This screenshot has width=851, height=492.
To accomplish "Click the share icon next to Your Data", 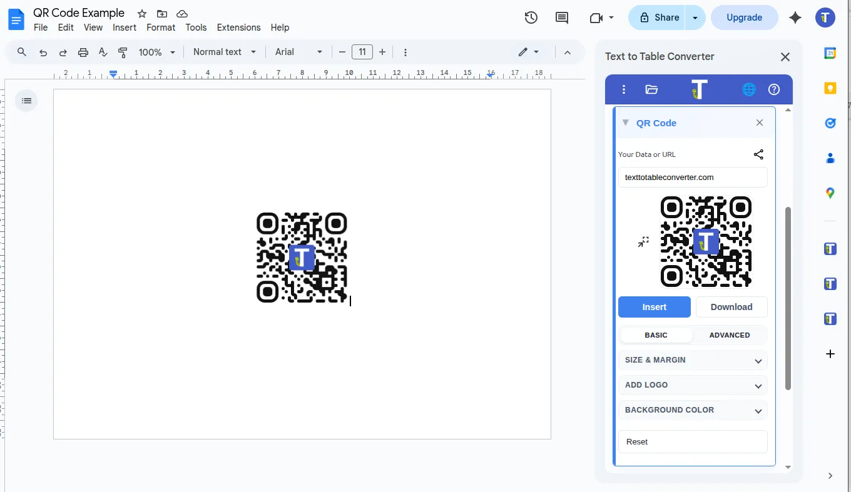I will 758,154.
